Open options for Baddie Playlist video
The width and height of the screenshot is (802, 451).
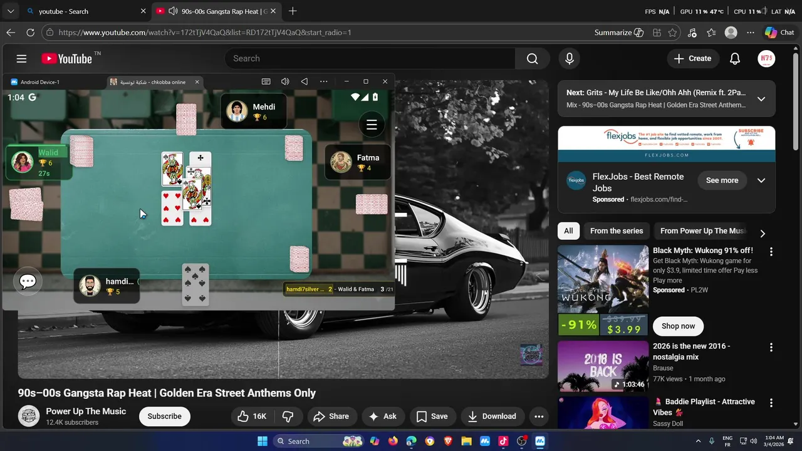pyautogui.click(x=771, y=403)
